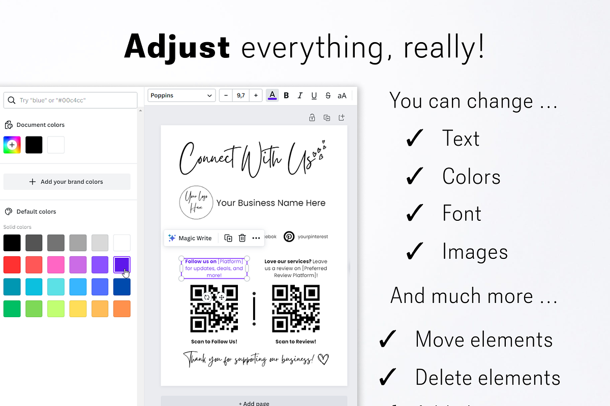Click the font size field showing 9,7
Image resolution: width=610 pixels, height=406 pixels.
[x=241, y=95]
